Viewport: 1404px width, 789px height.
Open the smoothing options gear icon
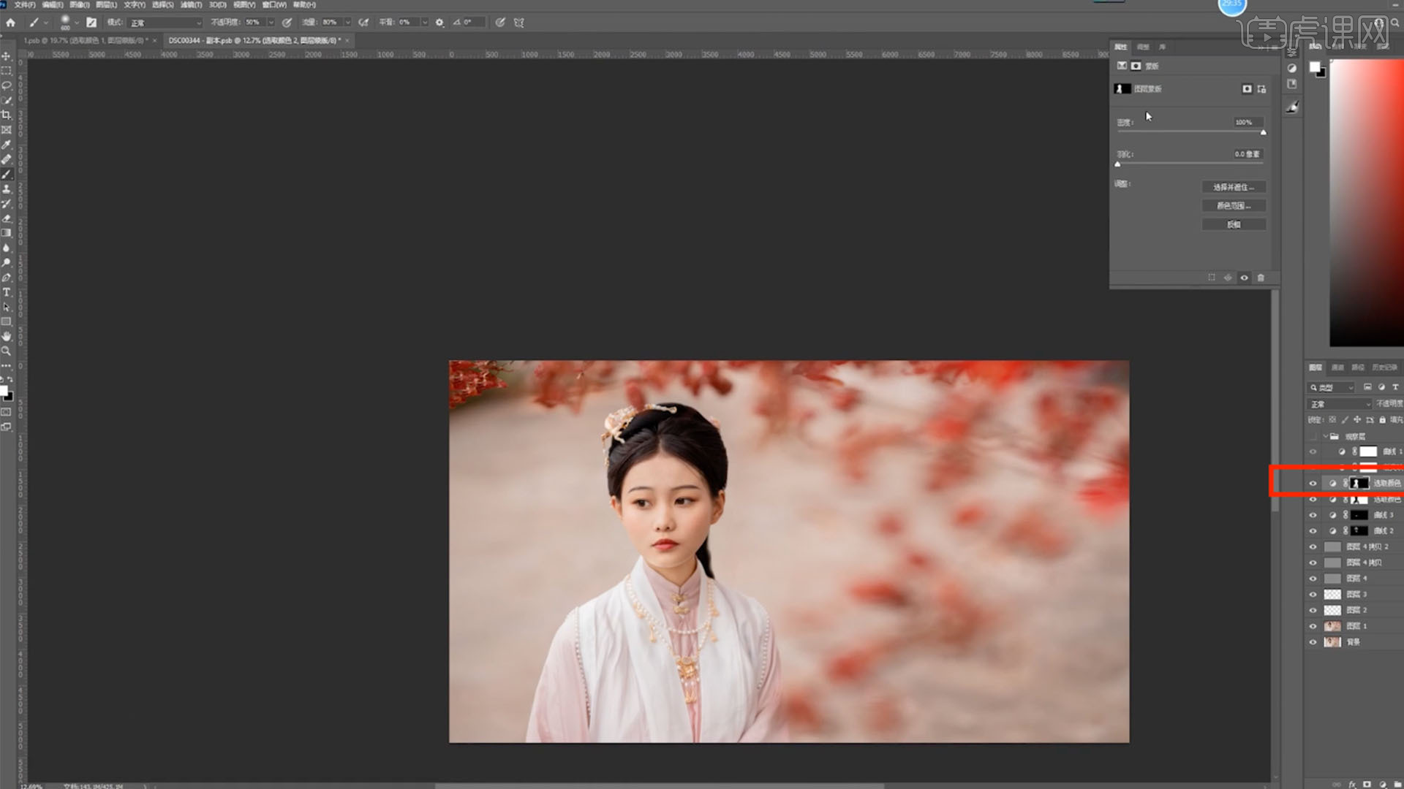[x=439, y=23]
